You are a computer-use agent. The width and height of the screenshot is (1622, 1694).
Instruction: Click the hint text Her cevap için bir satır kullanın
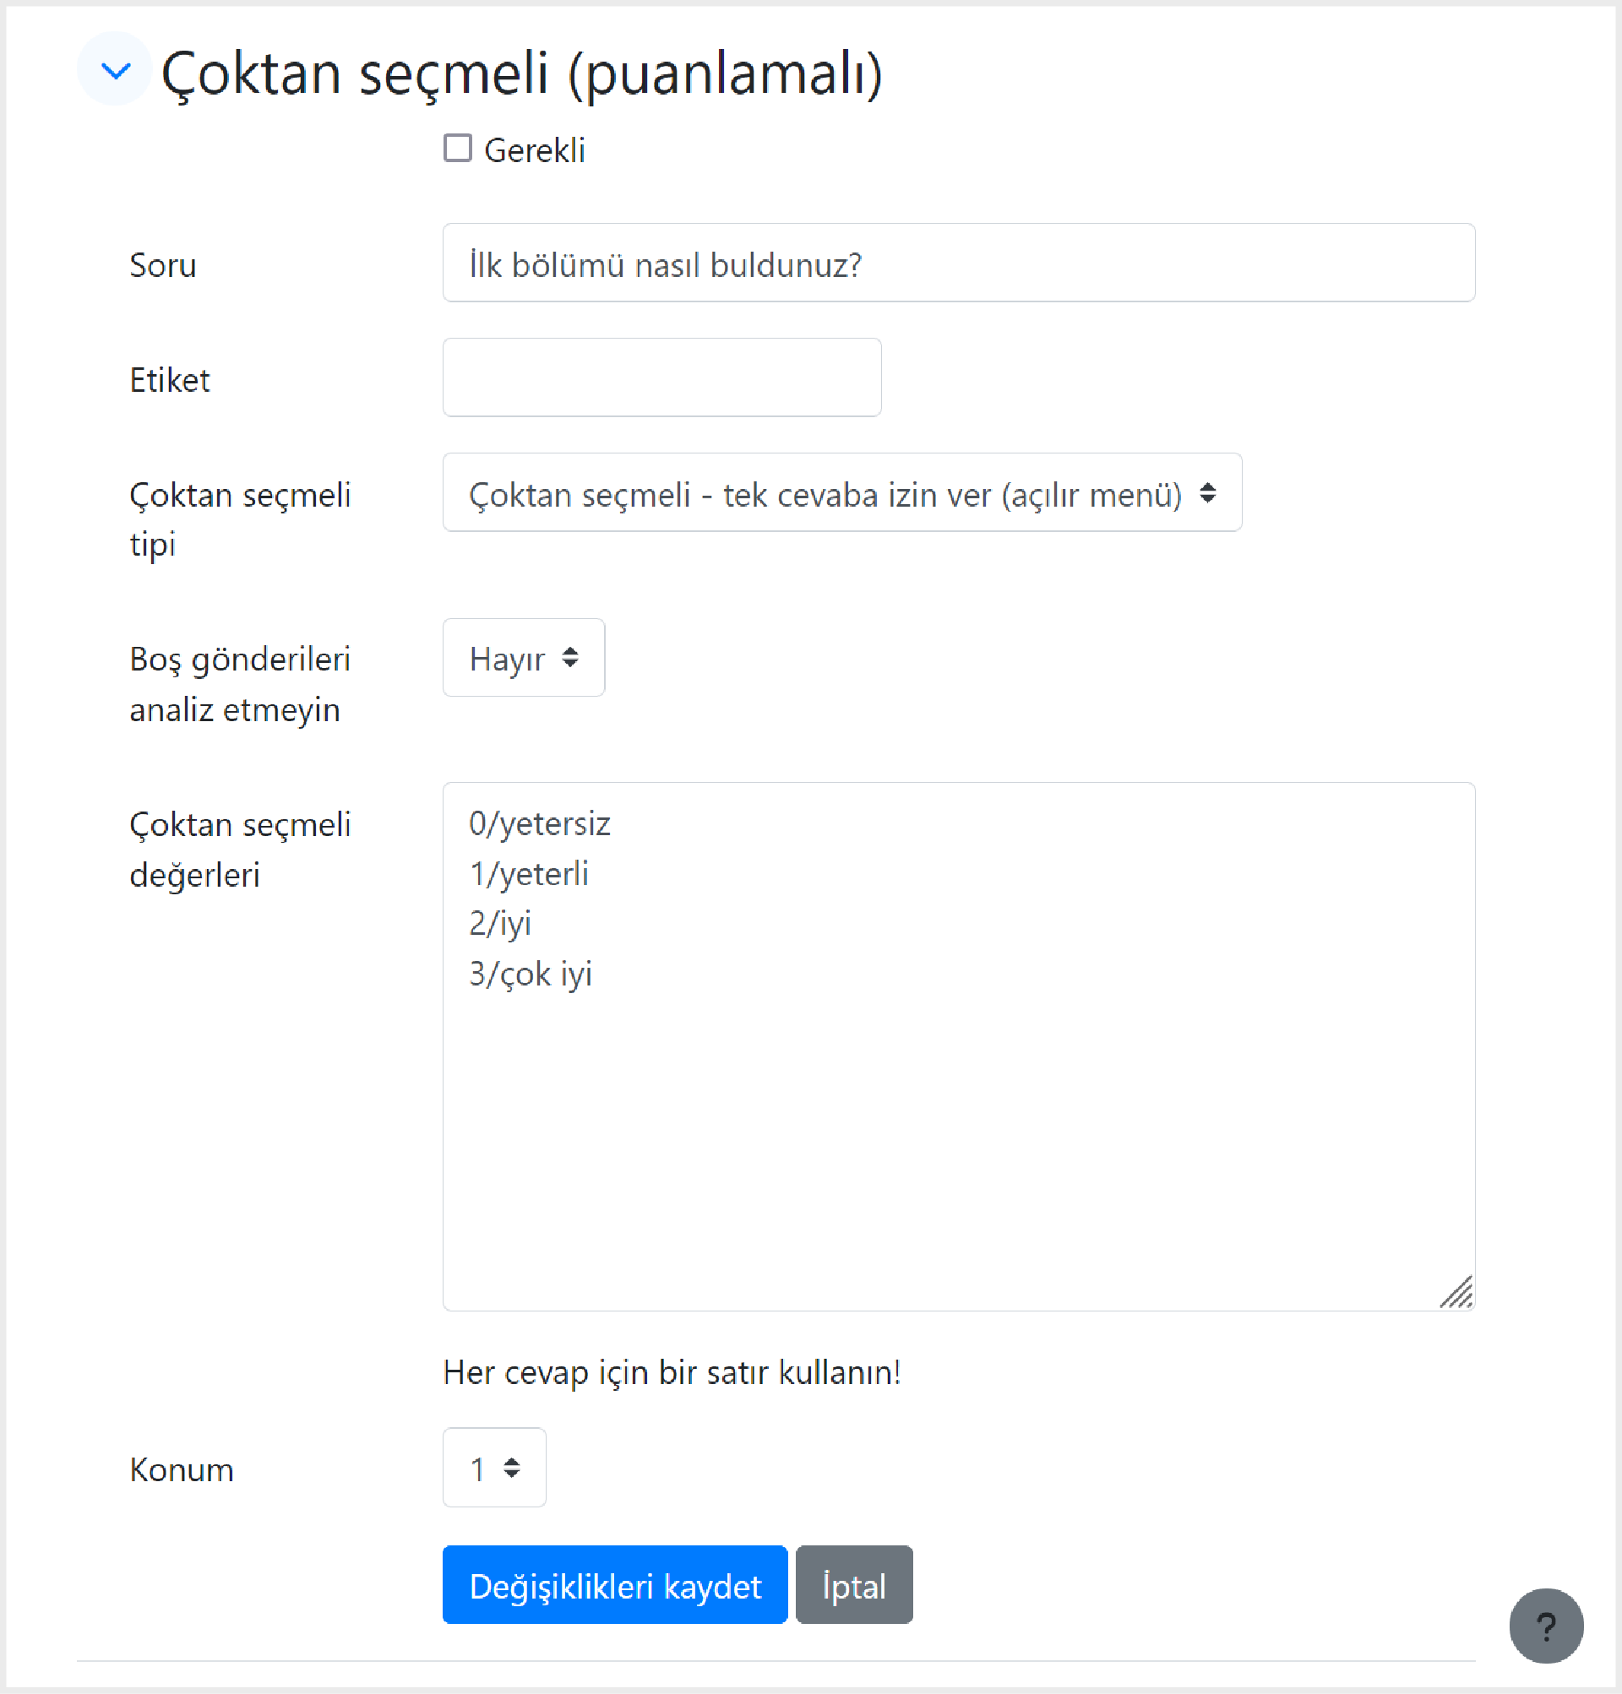pyautogui.click(x=672, y=1372)
